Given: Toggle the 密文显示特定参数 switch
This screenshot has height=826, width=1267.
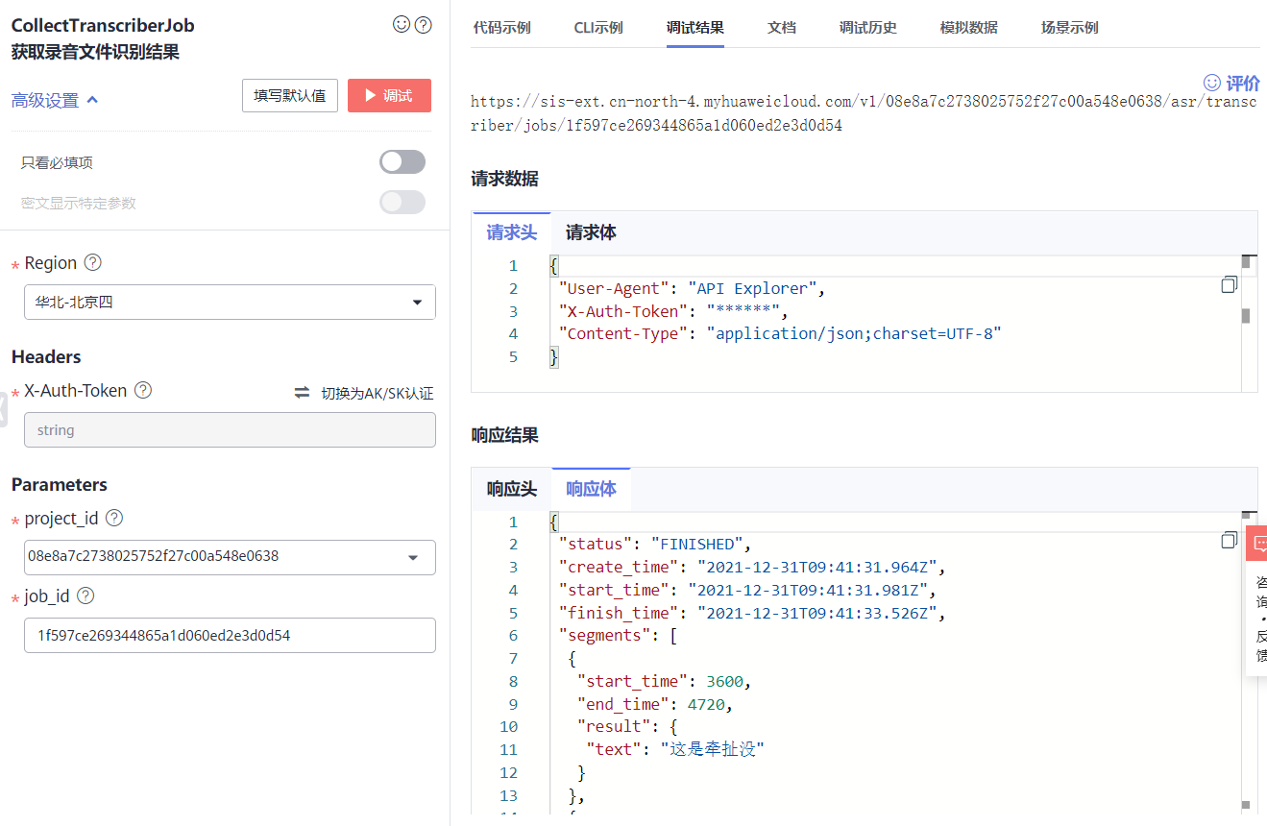Looking at the screenshot, I should (x=402, y=202).
